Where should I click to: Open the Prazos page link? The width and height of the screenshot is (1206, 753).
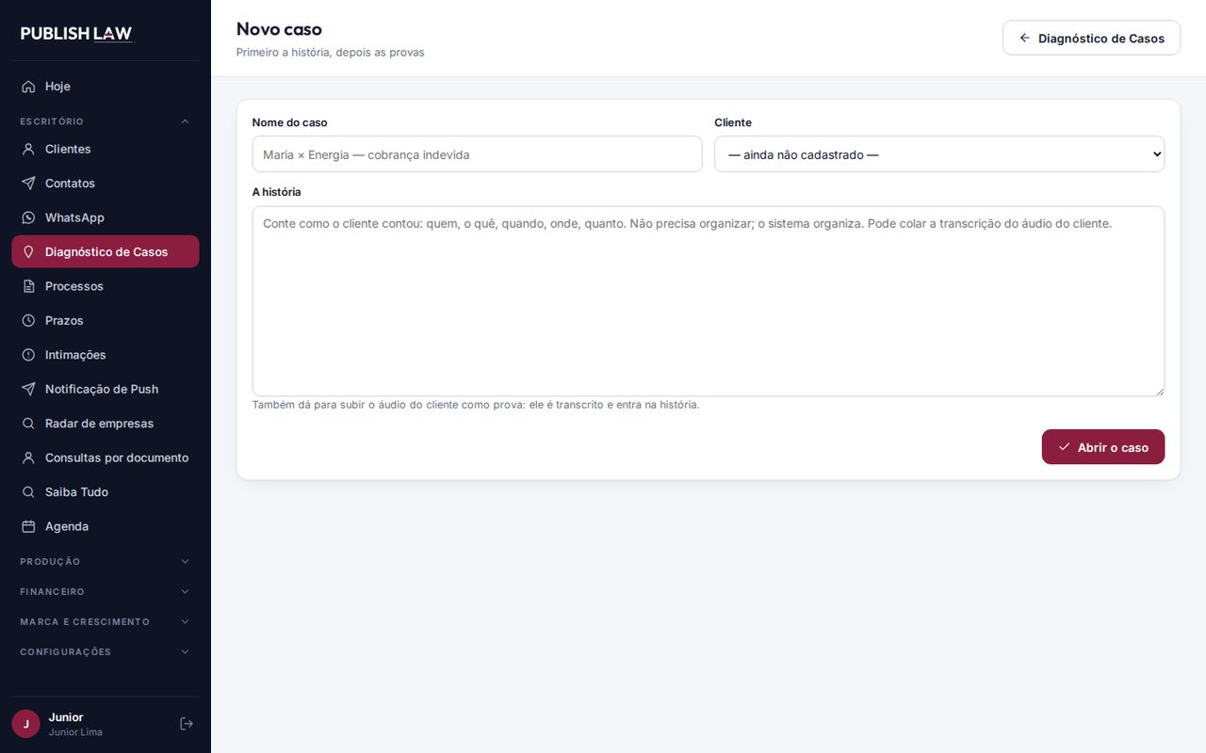(x=106, y=321)
